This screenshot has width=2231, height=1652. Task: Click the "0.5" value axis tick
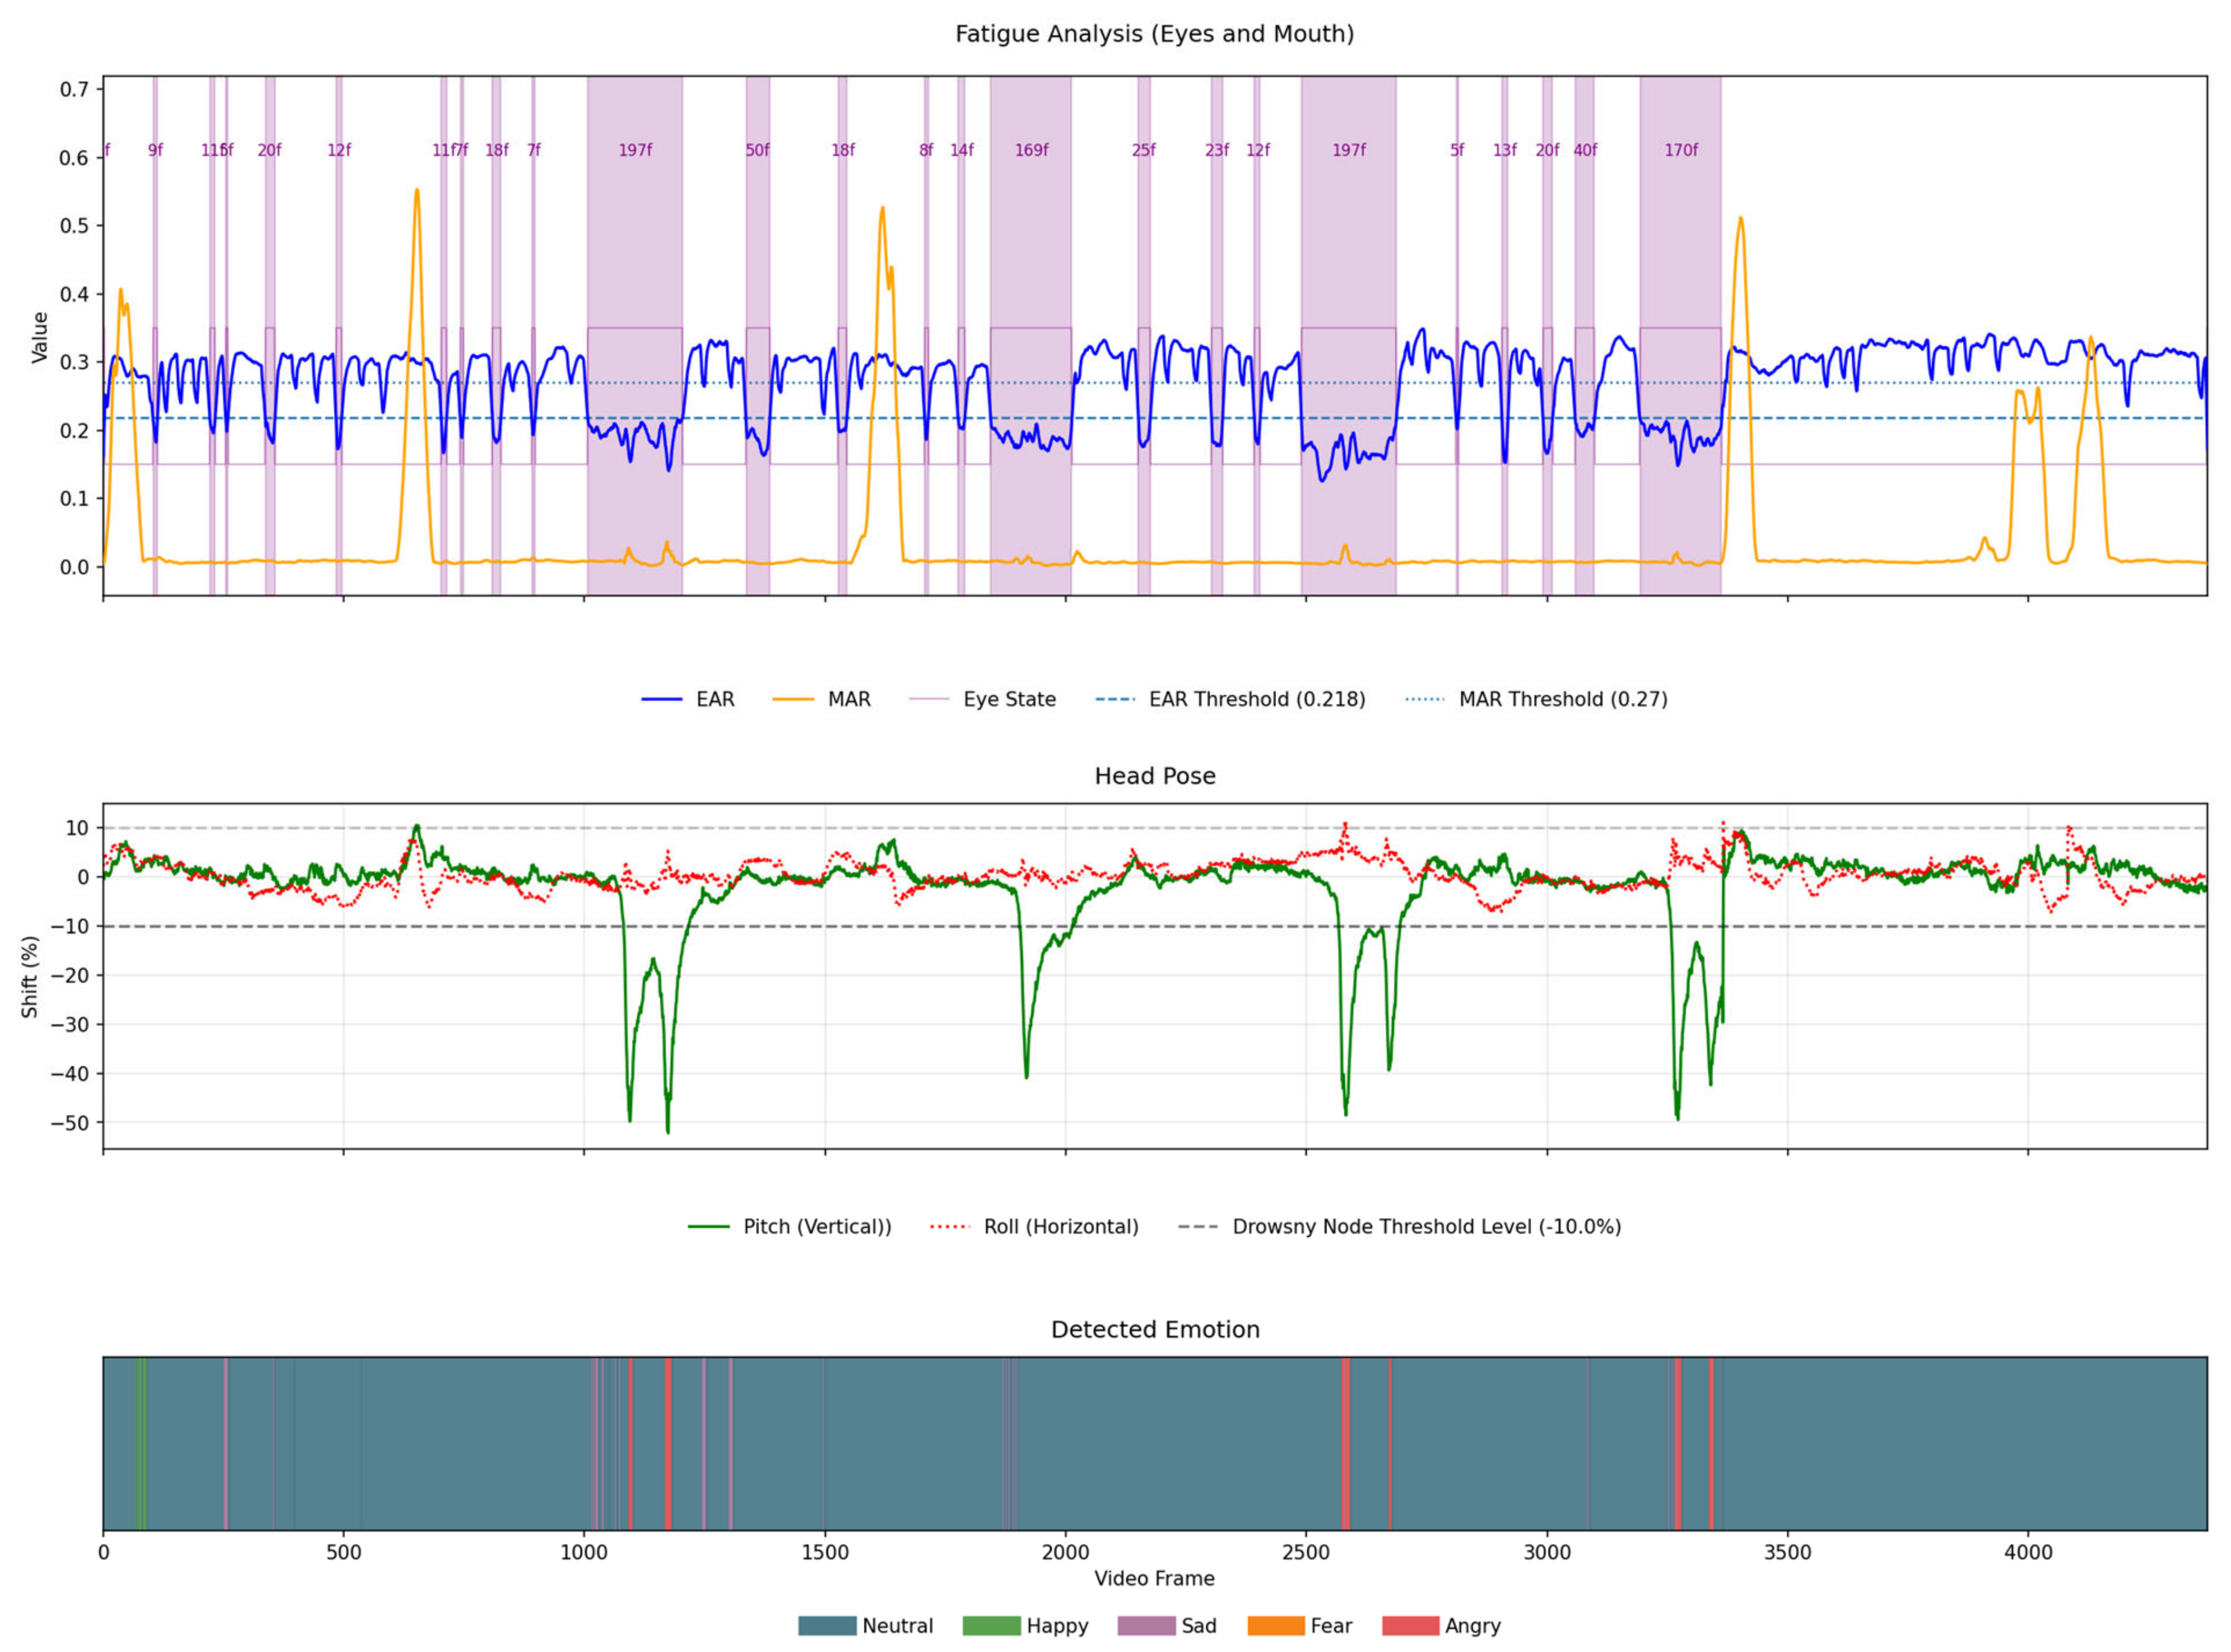75,226
